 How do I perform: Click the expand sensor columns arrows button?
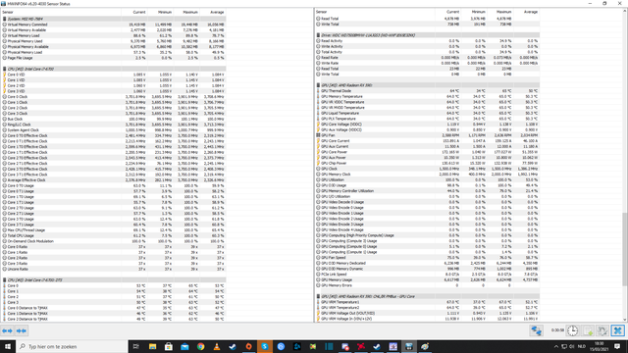point(7,331)
